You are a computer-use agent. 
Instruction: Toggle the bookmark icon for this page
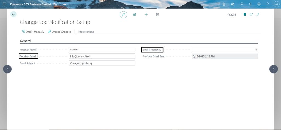(245, 15)
